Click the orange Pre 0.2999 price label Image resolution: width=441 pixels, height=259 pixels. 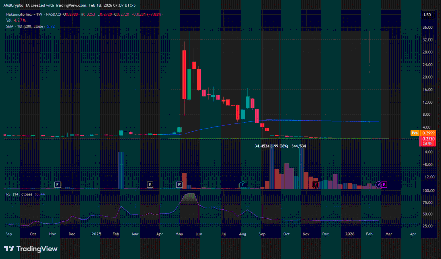(x=423, y=133)
